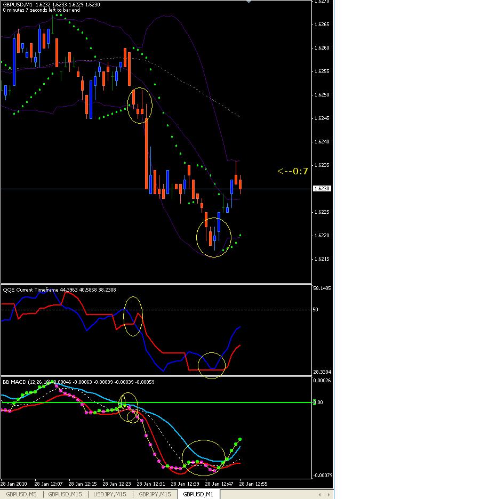The image size is (481, 499).
Task: Switch to the GBPUSD,M5 chart tab
Action: coord(21,494)
